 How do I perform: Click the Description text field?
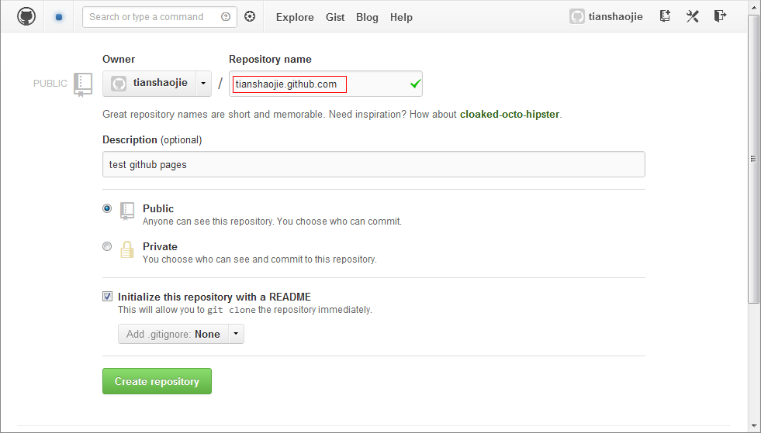pyautogui.click(x=373, y=164)
